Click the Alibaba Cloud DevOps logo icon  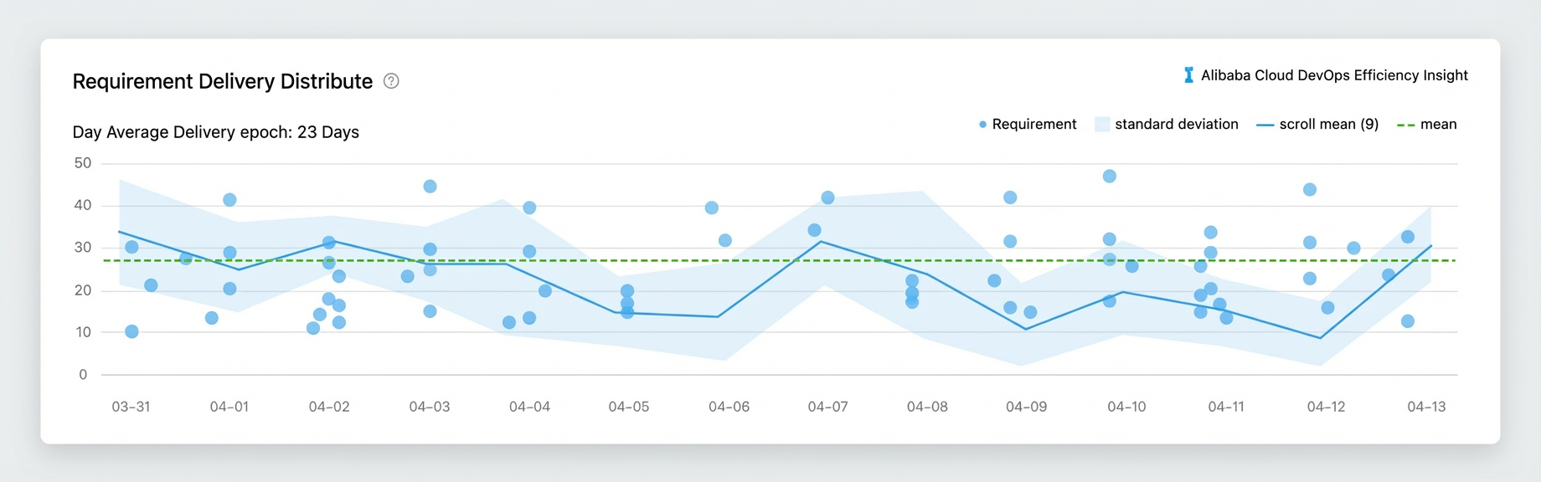pos(1188,75)
